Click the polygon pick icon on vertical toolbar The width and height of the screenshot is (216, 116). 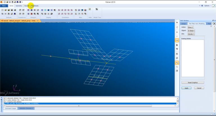[x=177, y=27]
